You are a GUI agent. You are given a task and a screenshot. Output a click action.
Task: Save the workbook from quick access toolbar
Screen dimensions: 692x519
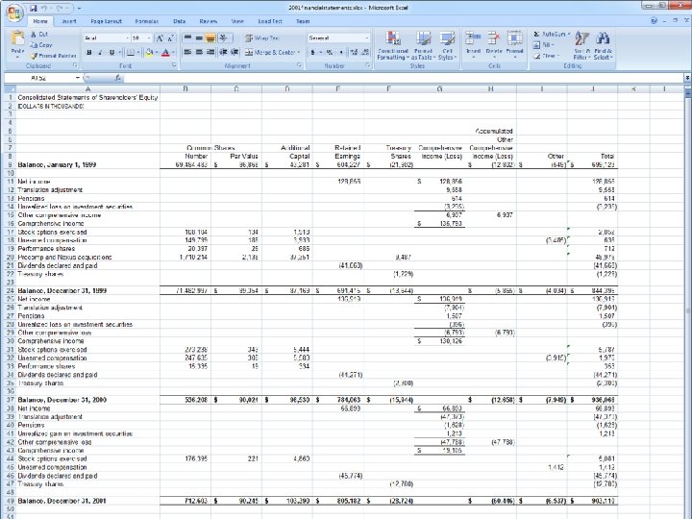(x=34, y=8)
